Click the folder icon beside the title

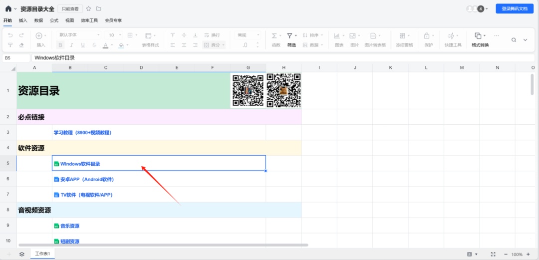(98, 9)
